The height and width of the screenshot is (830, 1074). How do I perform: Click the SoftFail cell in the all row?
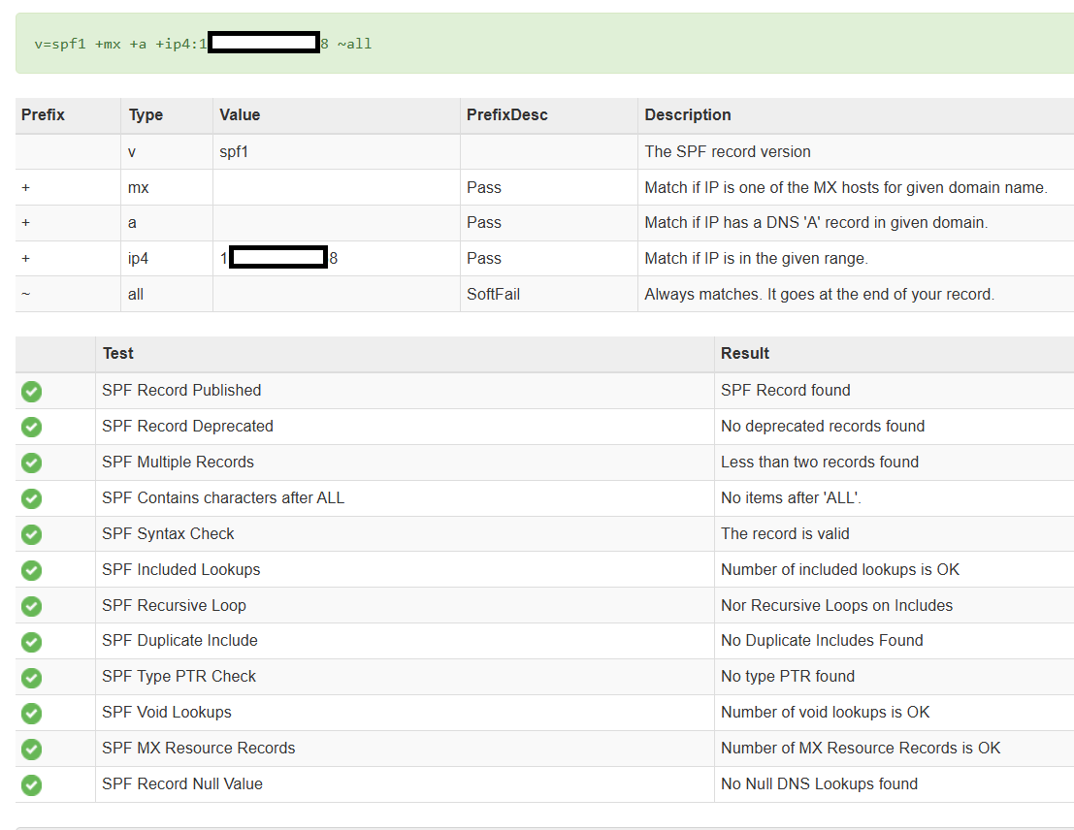pyautogui.click(x=493, y=294)
